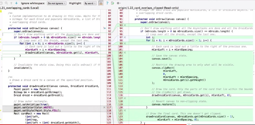Open the Ignore whitespace dropdown
The image size is (255, 125).
(x=57, y=3)
